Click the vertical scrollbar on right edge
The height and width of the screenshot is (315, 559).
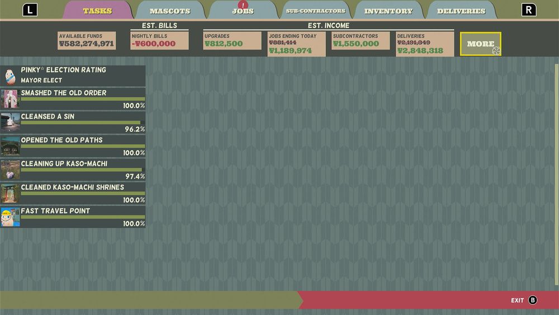tap(557, 175)
